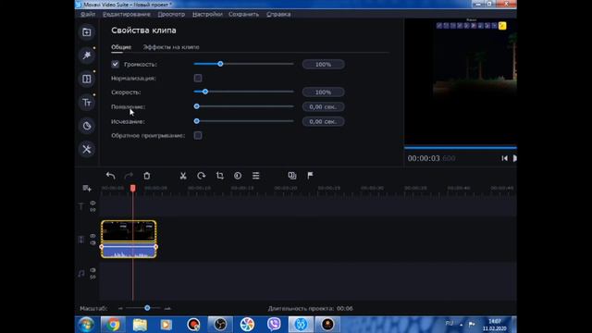Click the red playhead marker on ruler
Screen dimensions: 592x333
pyautogui.click(x=133, y=188)
